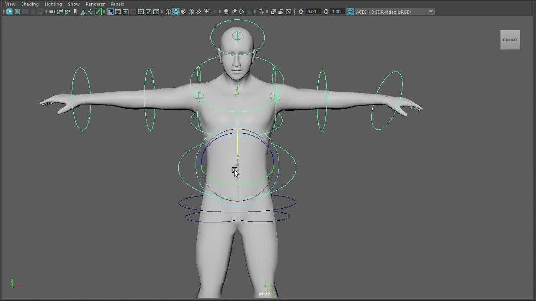Enable textured display mode
This screenshot has height=301, width=536.
[x=191, y=12]
